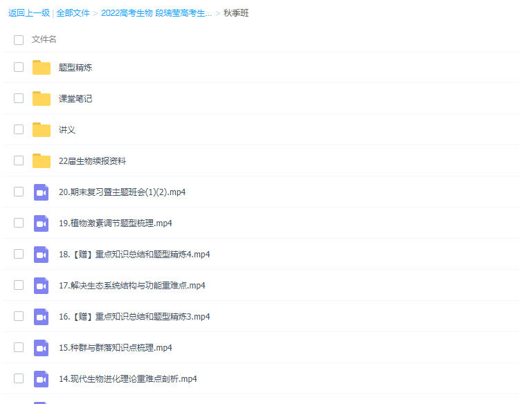Open file 16.【赠】重点知识总结和题型精炼3.mp4
This screenshot has width=519, height=404.
pyautogui.click(x=134, y=317)
